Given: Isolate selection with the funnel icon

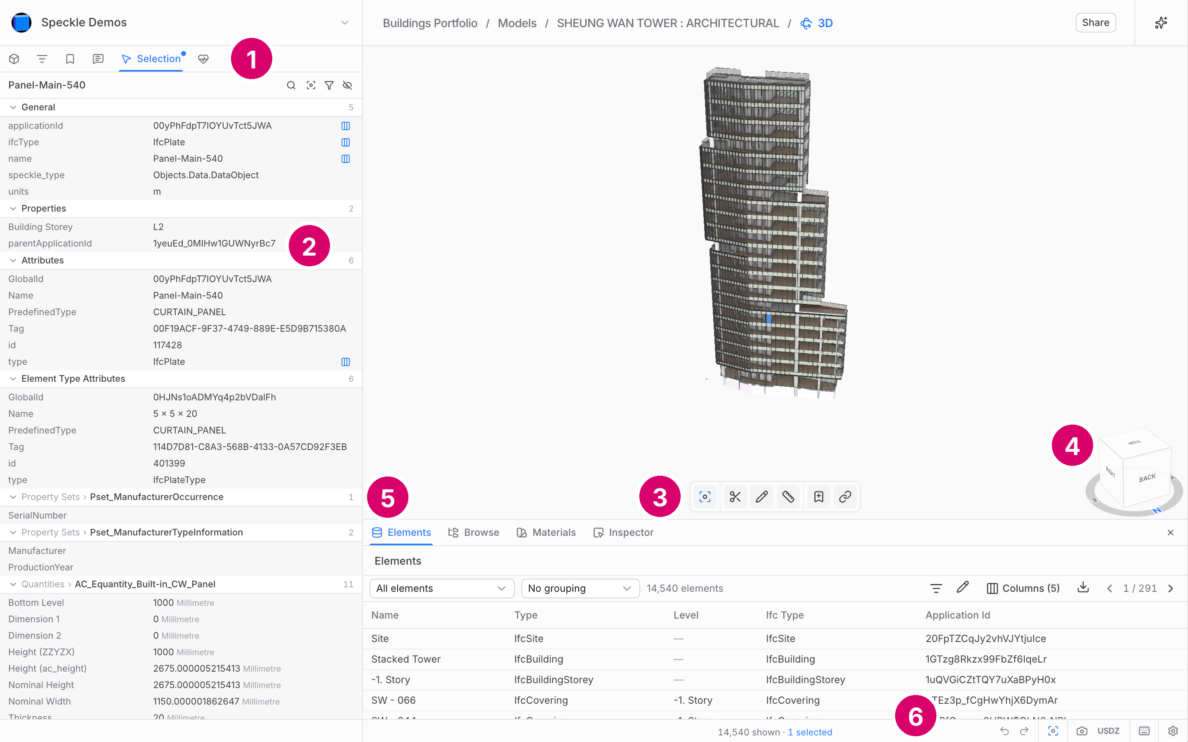Looking at the screenshot, I should click(x=330, y=85).
